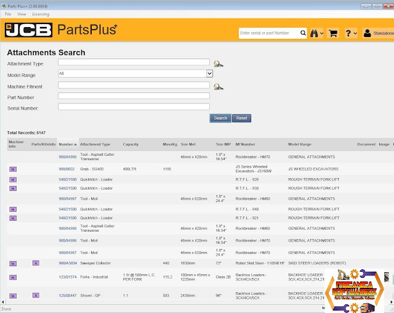Open parts/kits A icon for Shovel - GP

[36, 295]
